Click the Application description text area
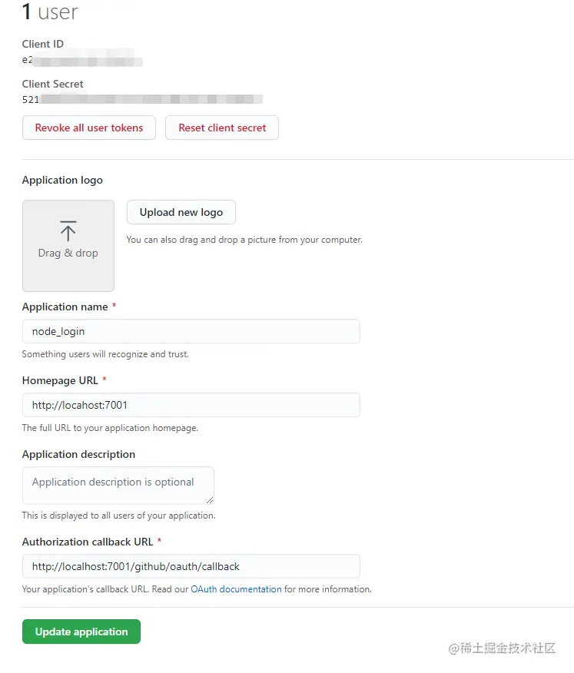This screenshot has height=673, width=574. coord(118,486)
